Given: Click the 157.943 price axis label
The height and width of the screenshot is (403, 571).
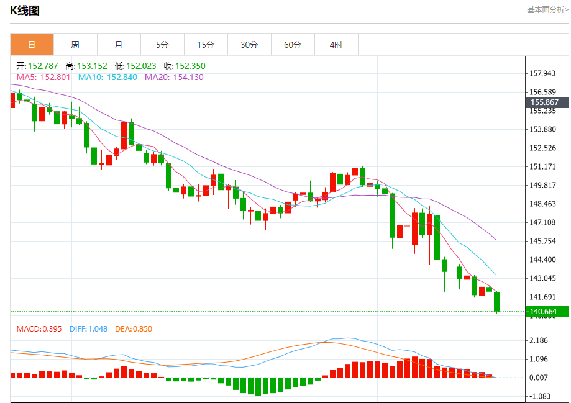Looking at the screenshot, I should pos(542,73).
